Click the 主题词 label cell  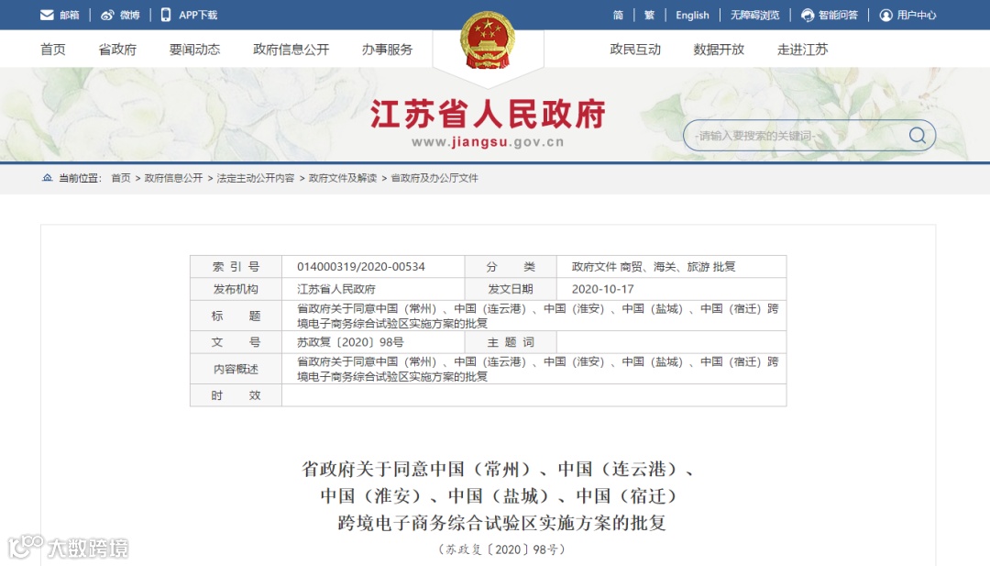tap(511, 342)
